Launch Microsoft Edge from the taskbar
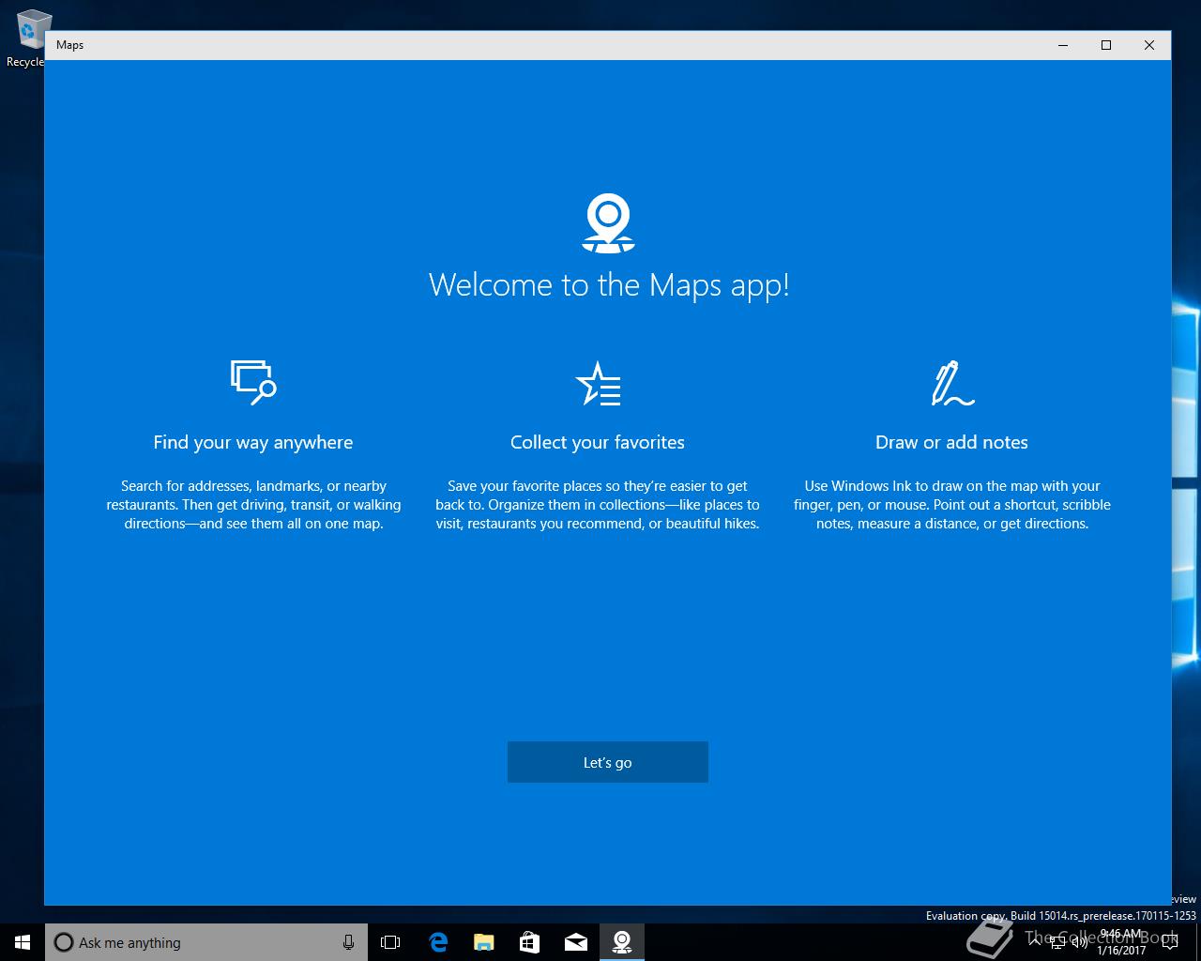This screenshot has height=961, width=1201. 437,942
